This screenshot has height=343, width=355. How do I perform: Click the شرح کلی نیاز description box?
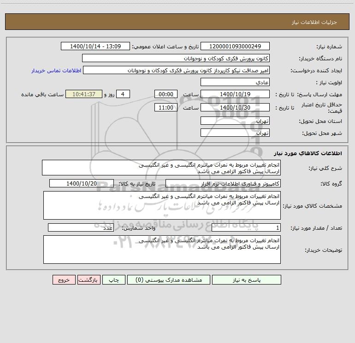(161, 168)
